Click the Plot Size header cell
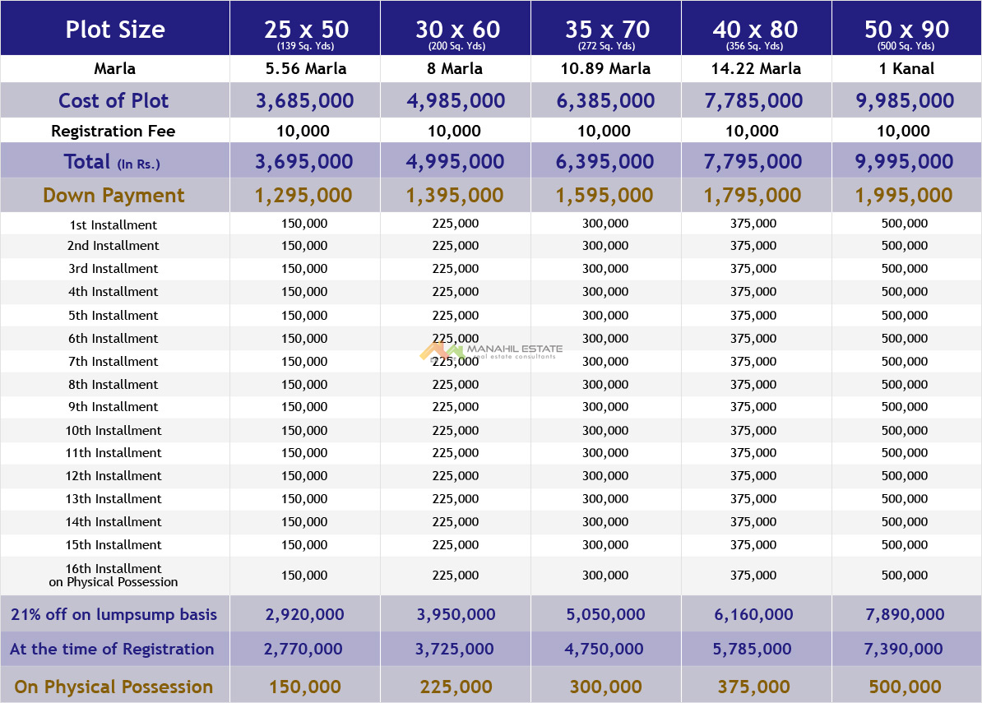982x703 pixels. coord(115,30)
